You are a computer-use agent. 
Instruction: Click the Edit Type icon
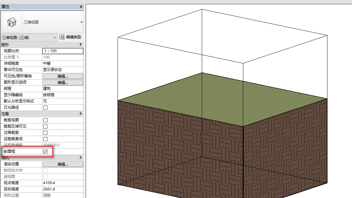[62, 37]
